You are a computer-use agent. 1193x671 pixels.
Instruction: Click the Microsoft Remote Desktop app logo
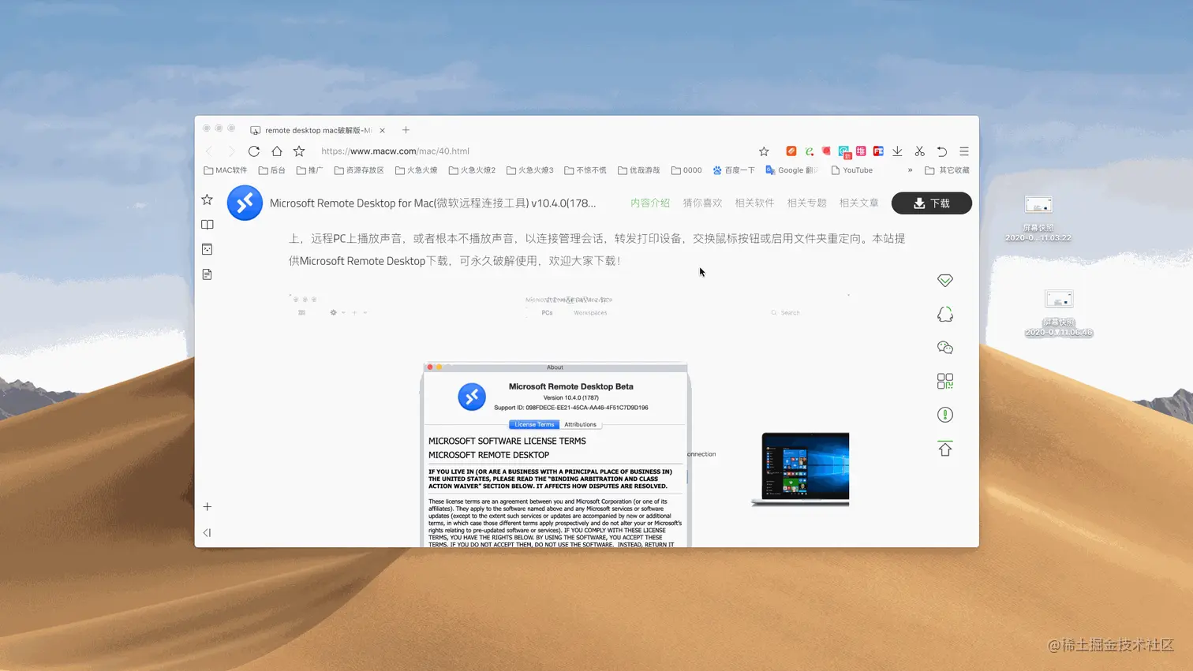pyautogui.click(x=245, y=203)
